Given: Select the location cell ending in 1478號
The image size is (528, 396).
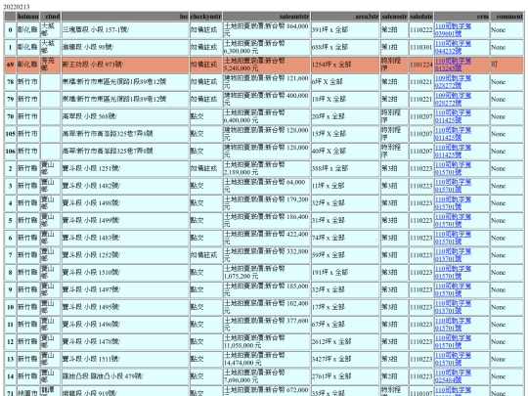Looking at the screenshot, I should pyautogui.click(x=125, y=342).
